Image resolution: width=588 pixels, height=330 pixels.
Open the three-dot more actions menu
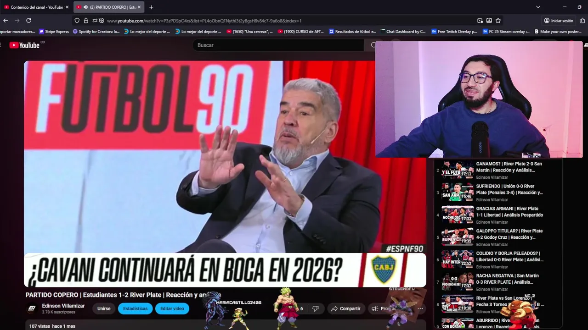(x=420, y=308)
